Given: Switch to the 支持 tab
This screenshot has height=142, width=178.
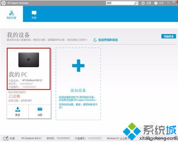Looking at the screenshot, I should [x=34, y=15].
